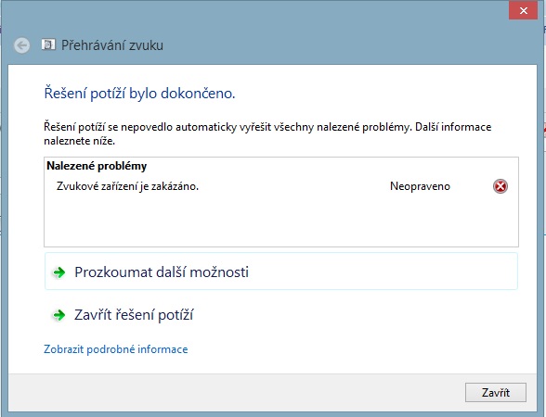Click the back arrow button
Viewport: 546px width, 417px height.
(21, 45)
